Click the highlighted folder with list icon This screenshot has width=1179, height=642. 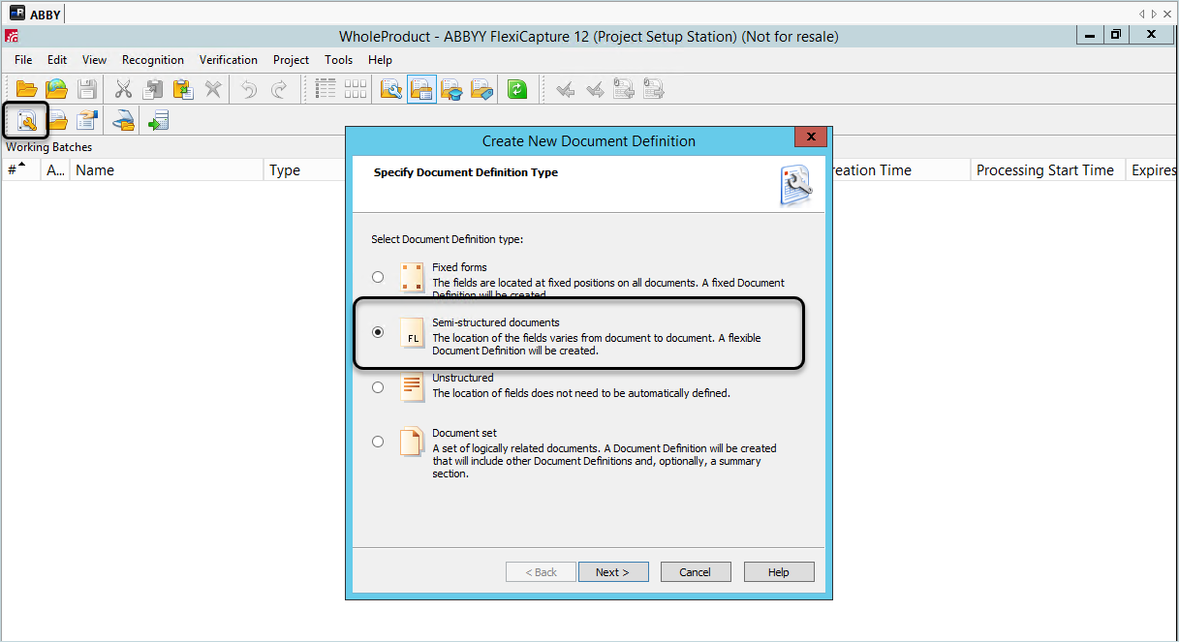coord(421,90)
